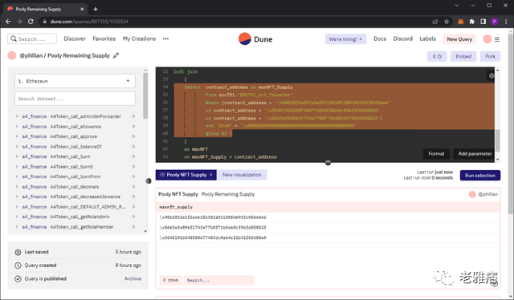Click the browser extensions puzzle icon
This screenshot has height=300, width=514.
(471, 22)
